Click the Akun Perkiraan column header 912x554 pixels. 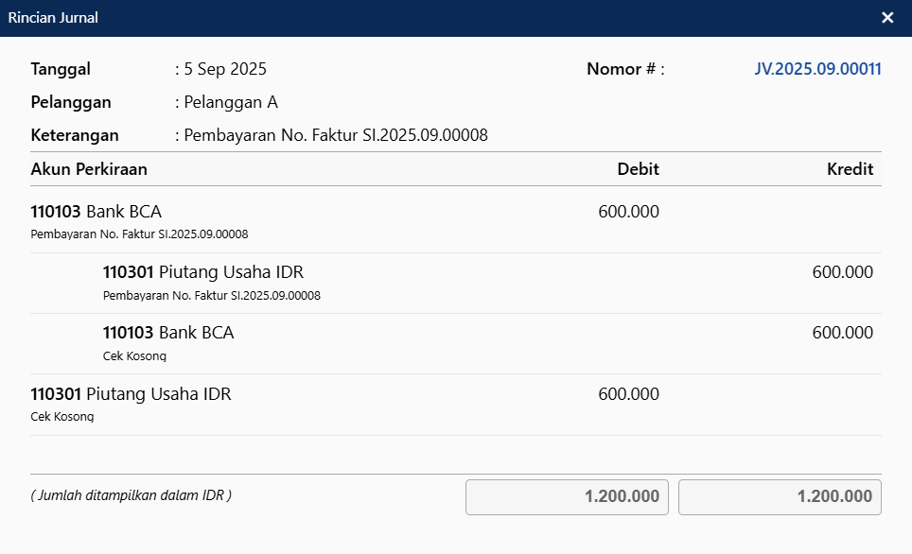point(89,169)
